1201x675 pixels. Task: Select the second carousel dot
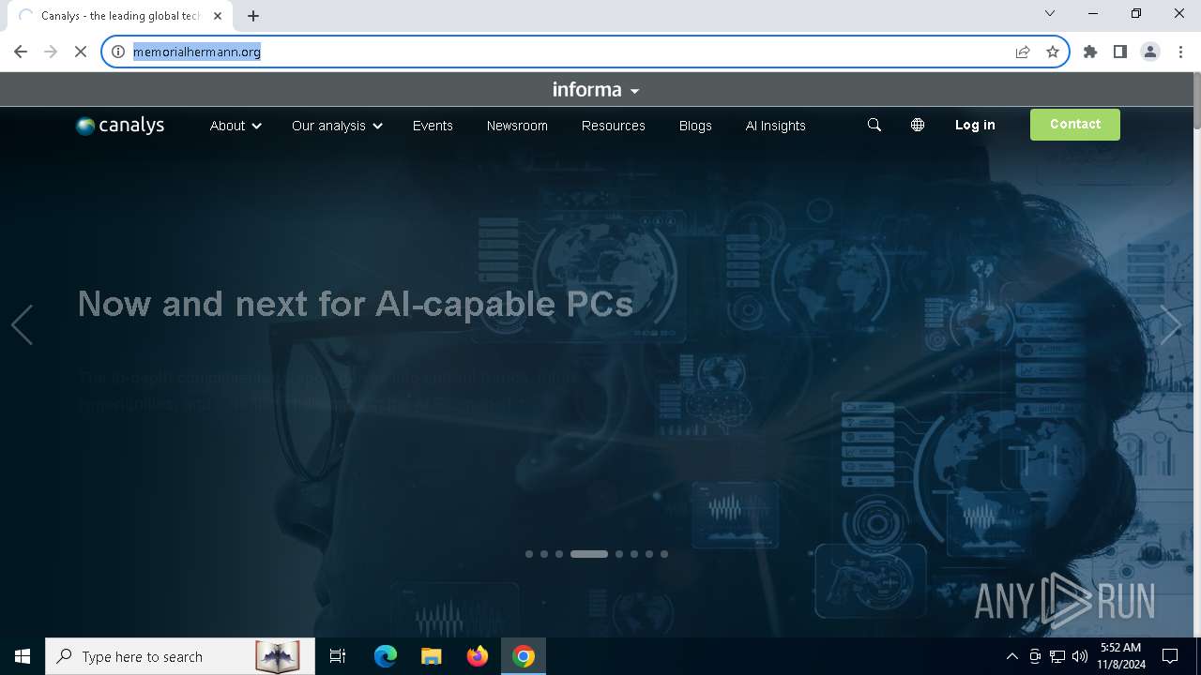[x=544, y=554]
